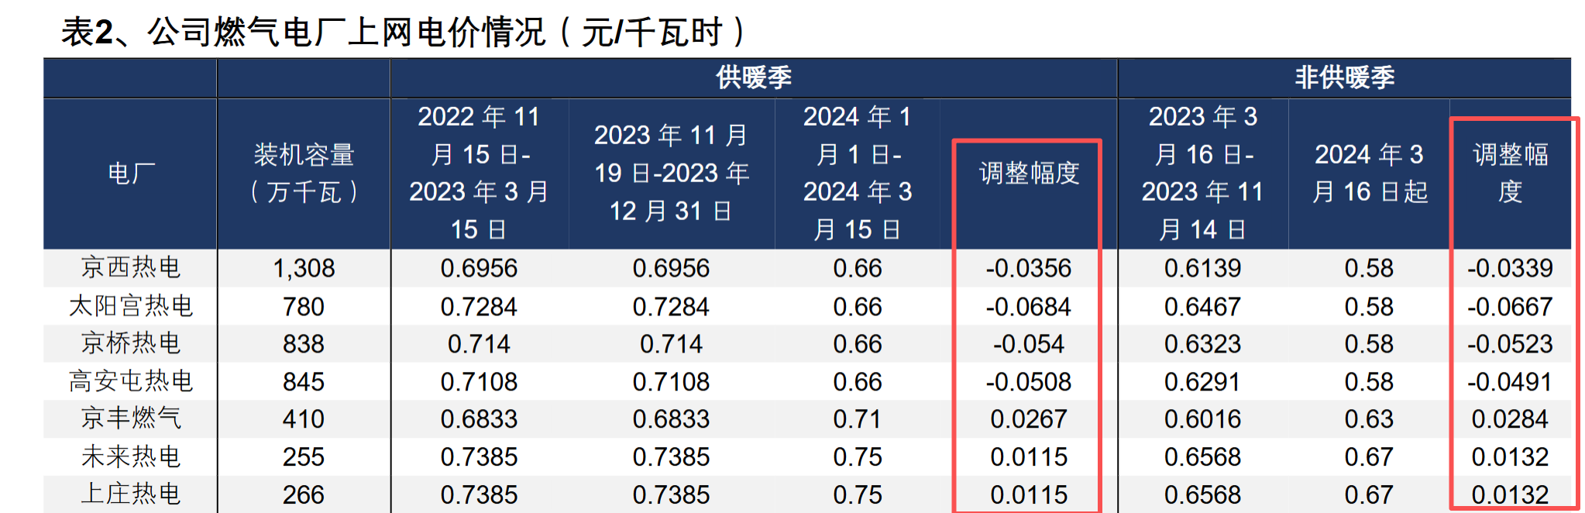
Task: Click the -0.0667 adjustment value
Action: pyautogui.click(x=1510, y=307)
